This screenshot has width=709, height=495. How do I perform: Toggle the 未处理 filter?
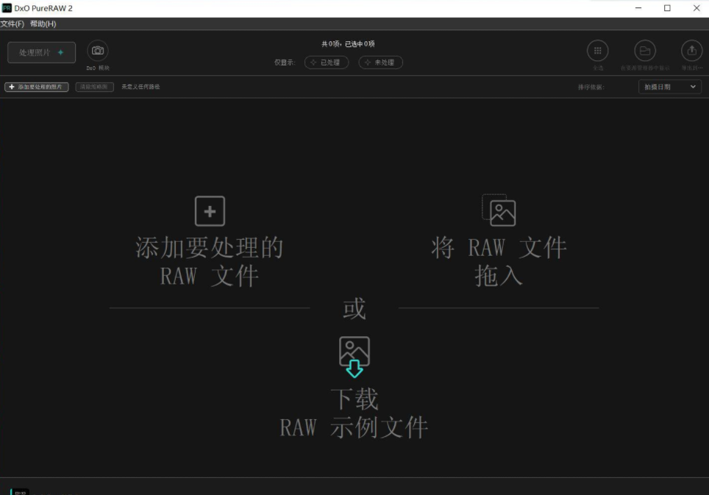pos(380,63)
